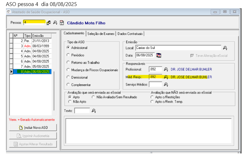
Task: Open the calendar date picker beside Data
Action: (159, 55)
